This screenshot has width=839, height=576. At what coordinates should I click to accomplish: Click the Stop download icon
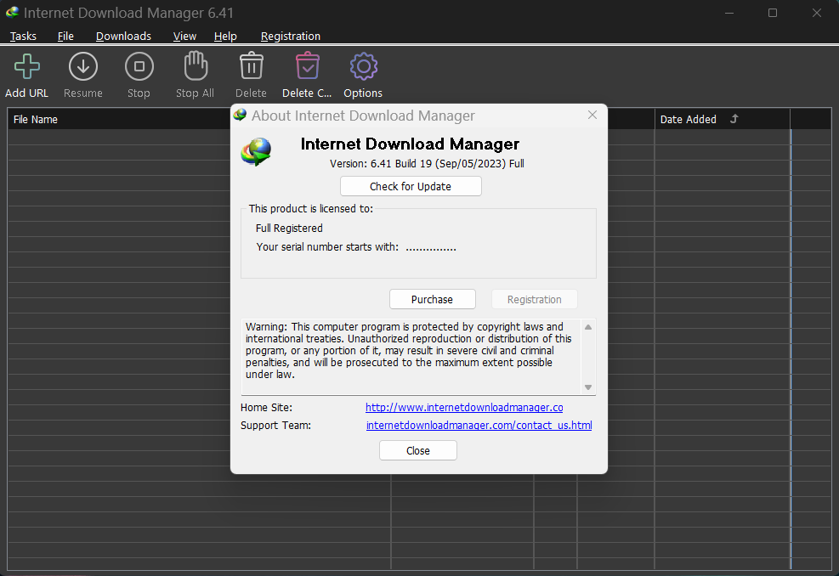tap(139, 67)
